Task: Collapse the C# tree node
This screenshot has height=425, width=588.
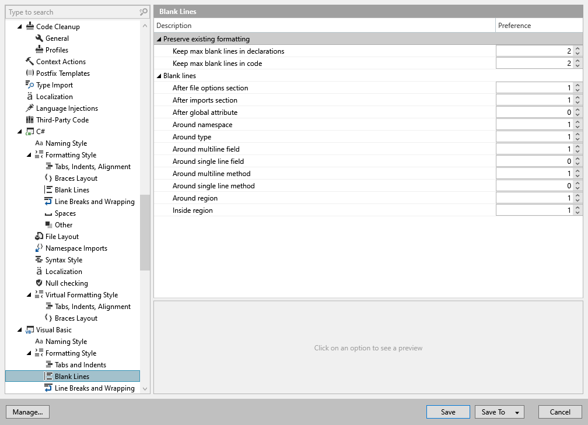Action: coord(20,131)
